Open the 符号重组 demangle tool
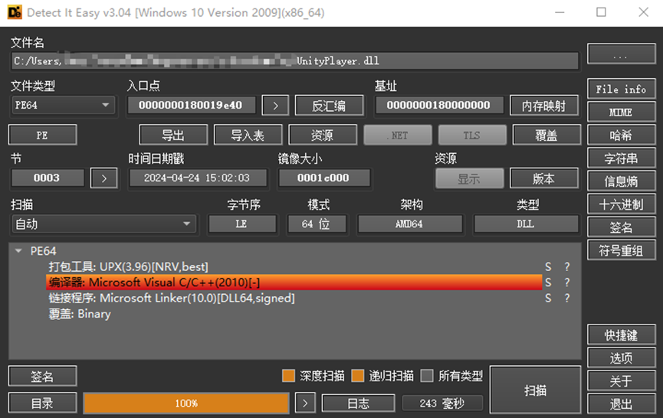Screen dimensions: 663x418 [x=621, y=251]
